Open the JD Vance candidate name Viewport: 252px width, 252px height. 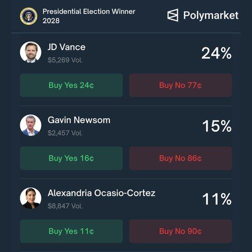pyautogui.click(x=67, y=47)
